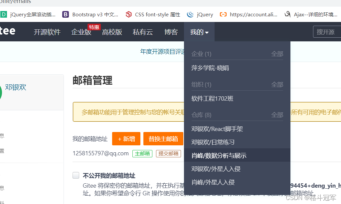Image resolution: width=341 pixels, height=204 pixels.
Task: Click the 替换主邮箱 button
Action: 163,138
